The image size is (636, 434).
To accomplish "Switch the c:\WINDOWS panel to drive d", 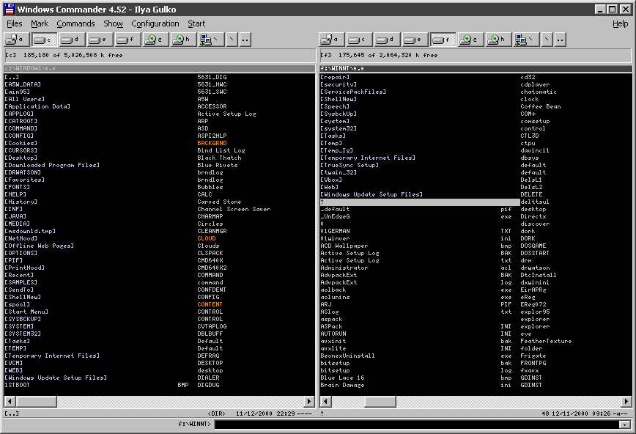I will point(72,40).
